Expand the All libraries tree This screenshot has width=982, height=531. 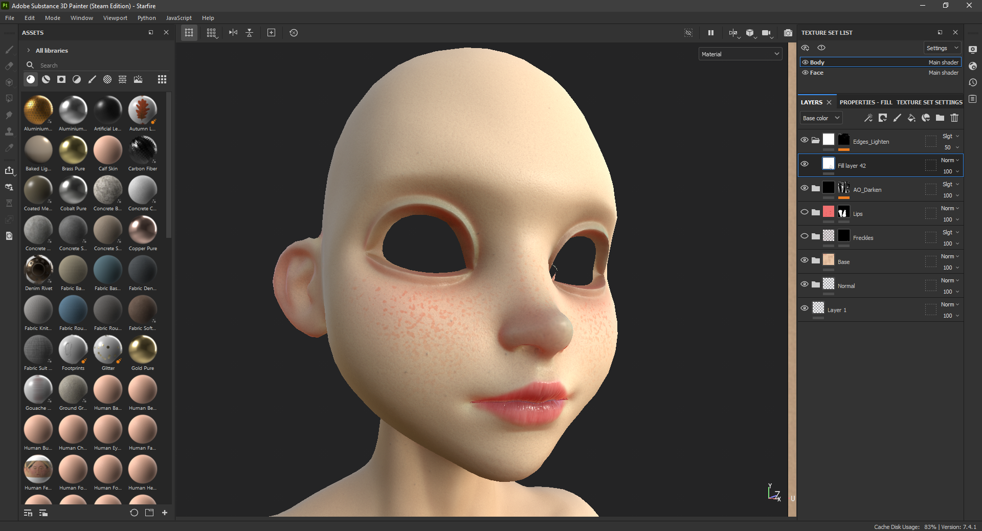point(29,51)
